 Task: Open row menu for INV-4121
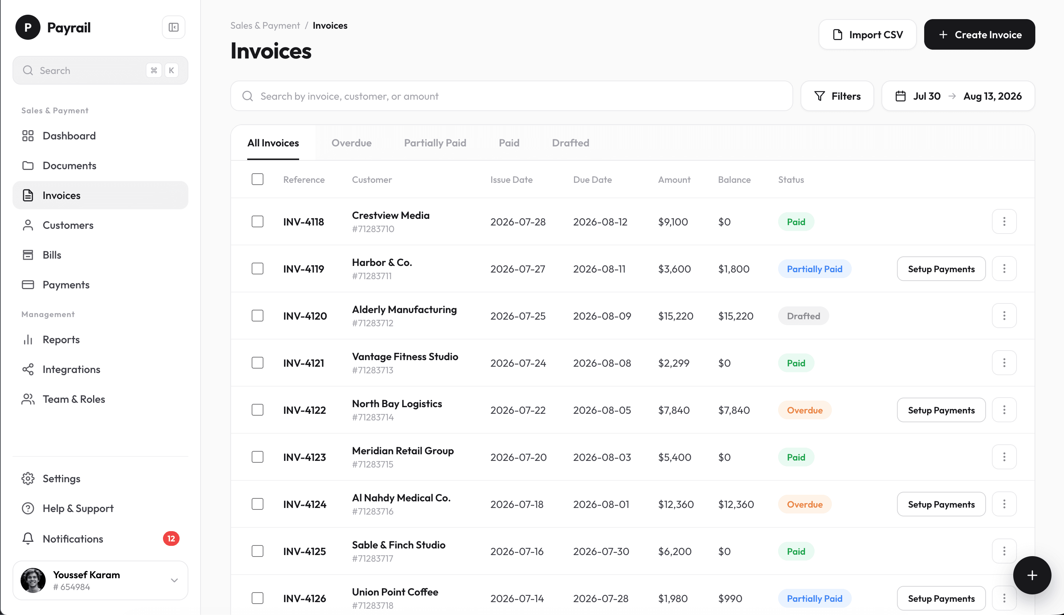(x=1004, y=363)
